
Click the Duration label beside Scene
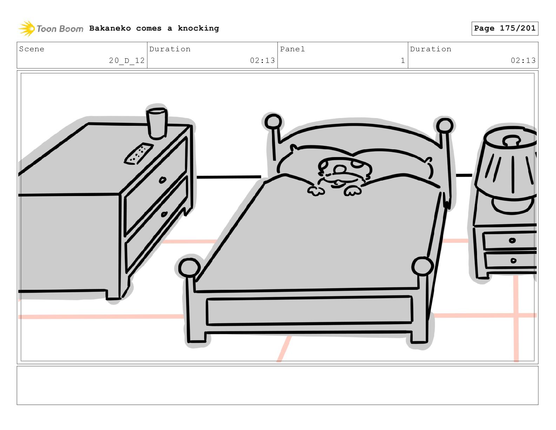[x=170, y=49]
